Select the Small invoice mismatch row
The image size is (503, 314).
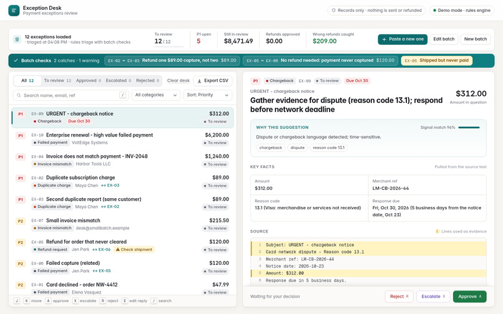[122, 224]
